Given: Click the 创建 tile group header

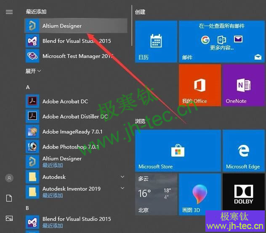Looking at the screenshot, I should point(140,12).
